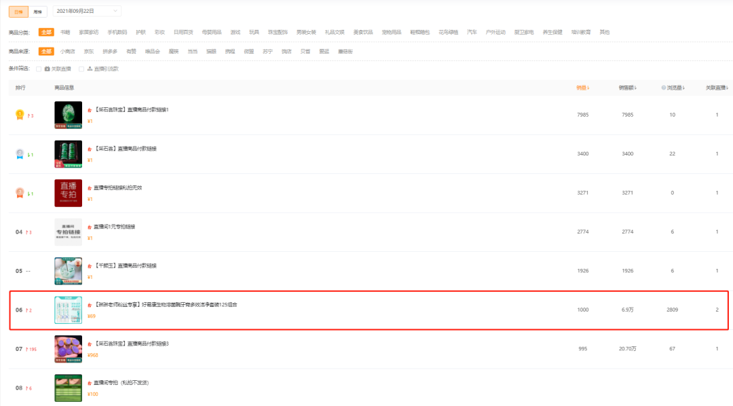Viewport: 733px width, 406px height.
Task: Click the bronze medal rank-three icon
Action: coord(20,193)
